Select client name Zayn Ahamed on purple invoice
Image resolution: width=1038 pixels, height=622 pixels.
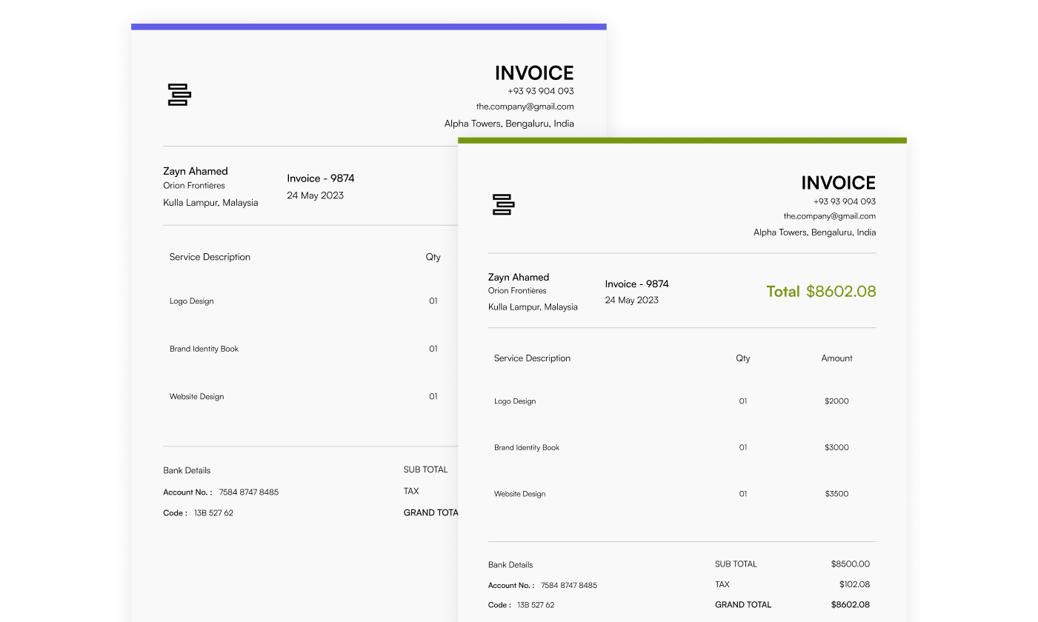[196, 171]
